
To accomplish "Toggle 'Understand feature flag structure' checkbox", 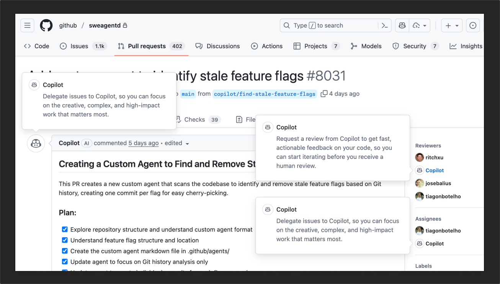I will [65, 240].
